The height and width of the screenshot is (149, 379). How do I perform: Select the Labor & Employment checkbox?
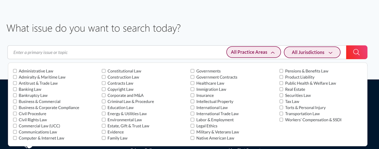pos(192,120)
